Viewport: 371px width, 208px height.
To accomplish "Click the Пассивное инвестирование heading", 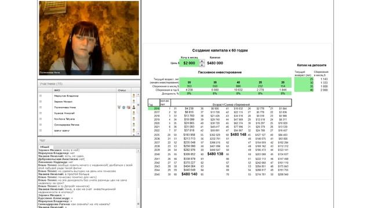I will 220,72.
